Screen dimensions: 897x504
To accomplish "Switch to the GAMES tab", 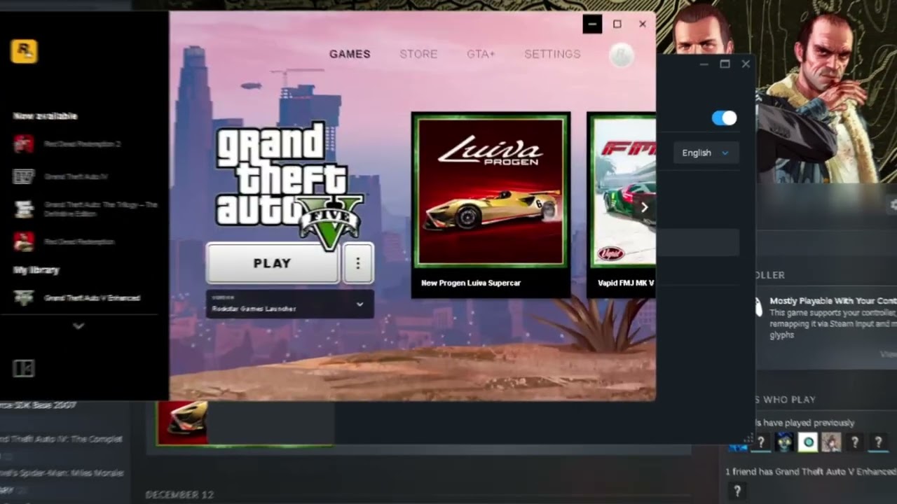I will (x=350, y=54).
